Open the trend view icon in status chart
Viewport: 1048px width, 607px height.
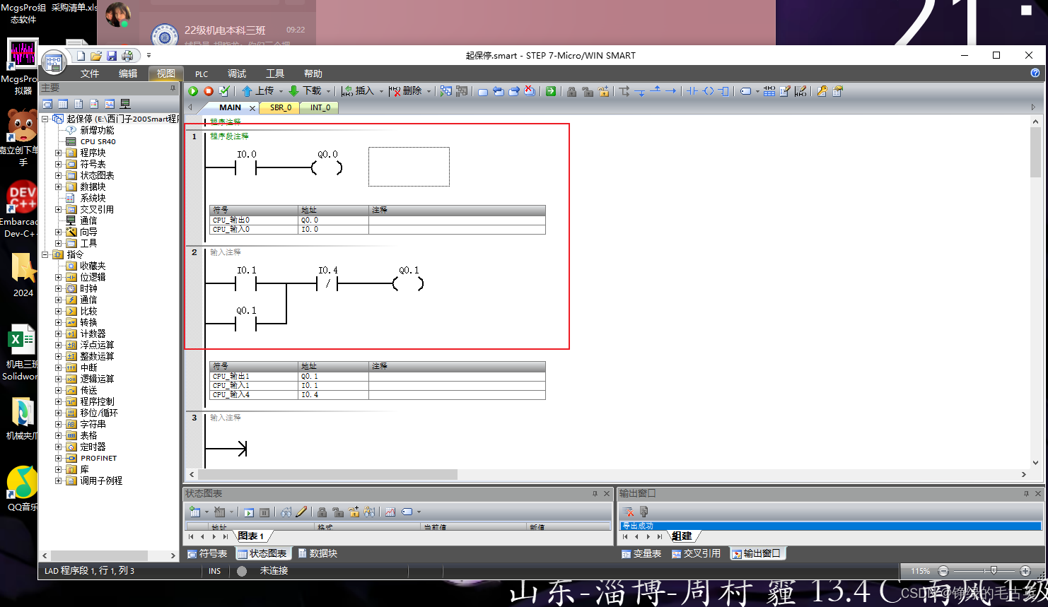390,512
